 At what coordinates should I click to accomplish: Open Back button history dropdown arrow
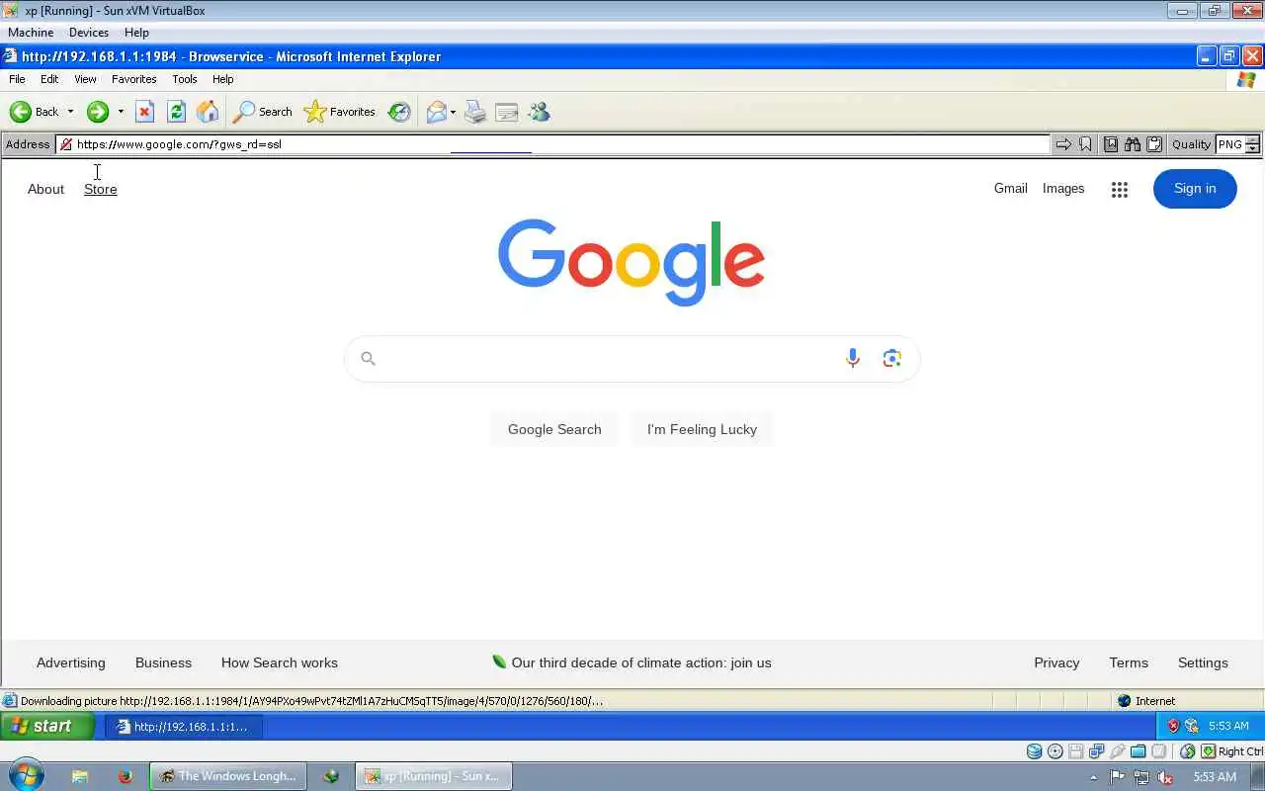click(70, 112)
